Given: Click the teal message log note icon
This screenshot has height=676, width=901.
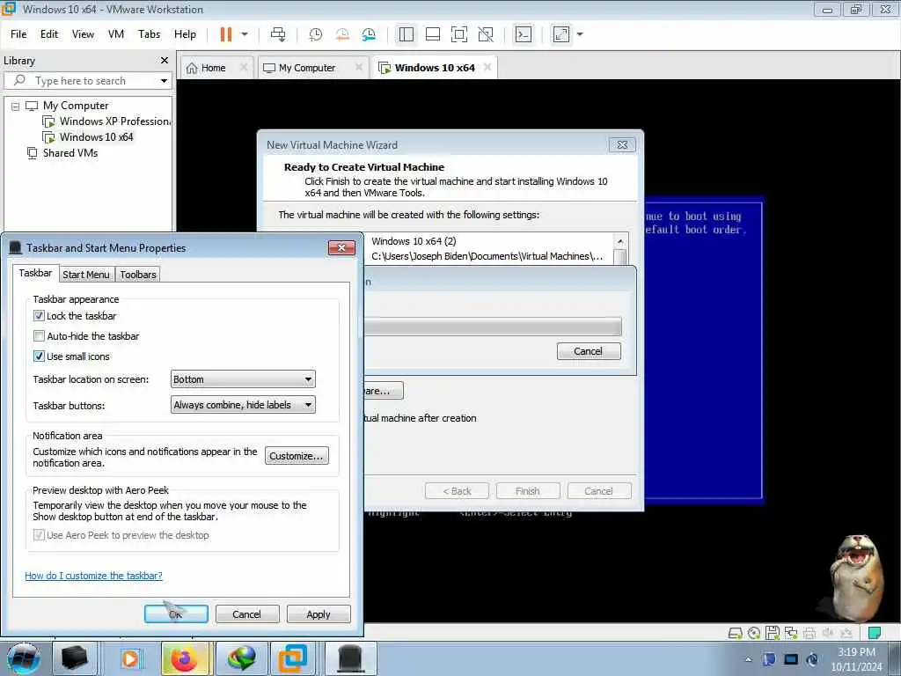Looking at the screenshot, I should point(874,633).
